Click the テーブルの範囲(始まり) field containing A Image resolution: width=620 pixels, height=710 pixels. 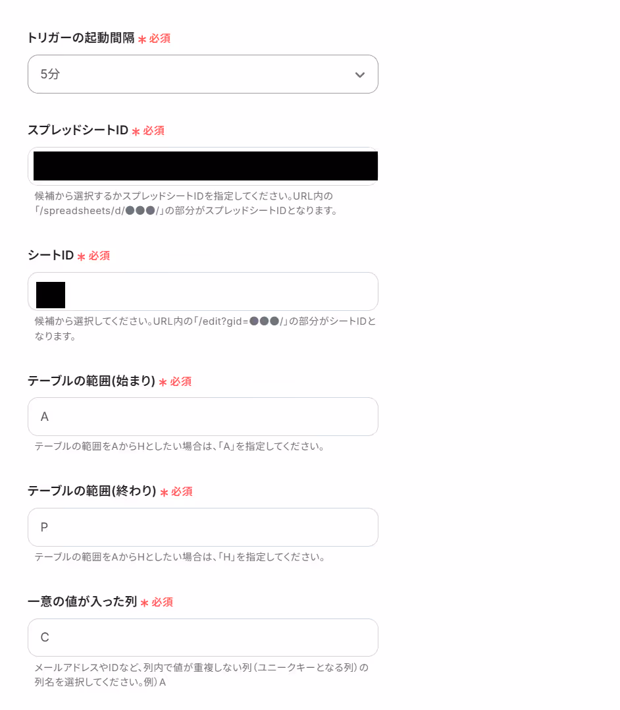click(203, 416)
